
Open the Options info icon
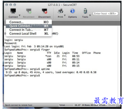[x=72, y=11]
